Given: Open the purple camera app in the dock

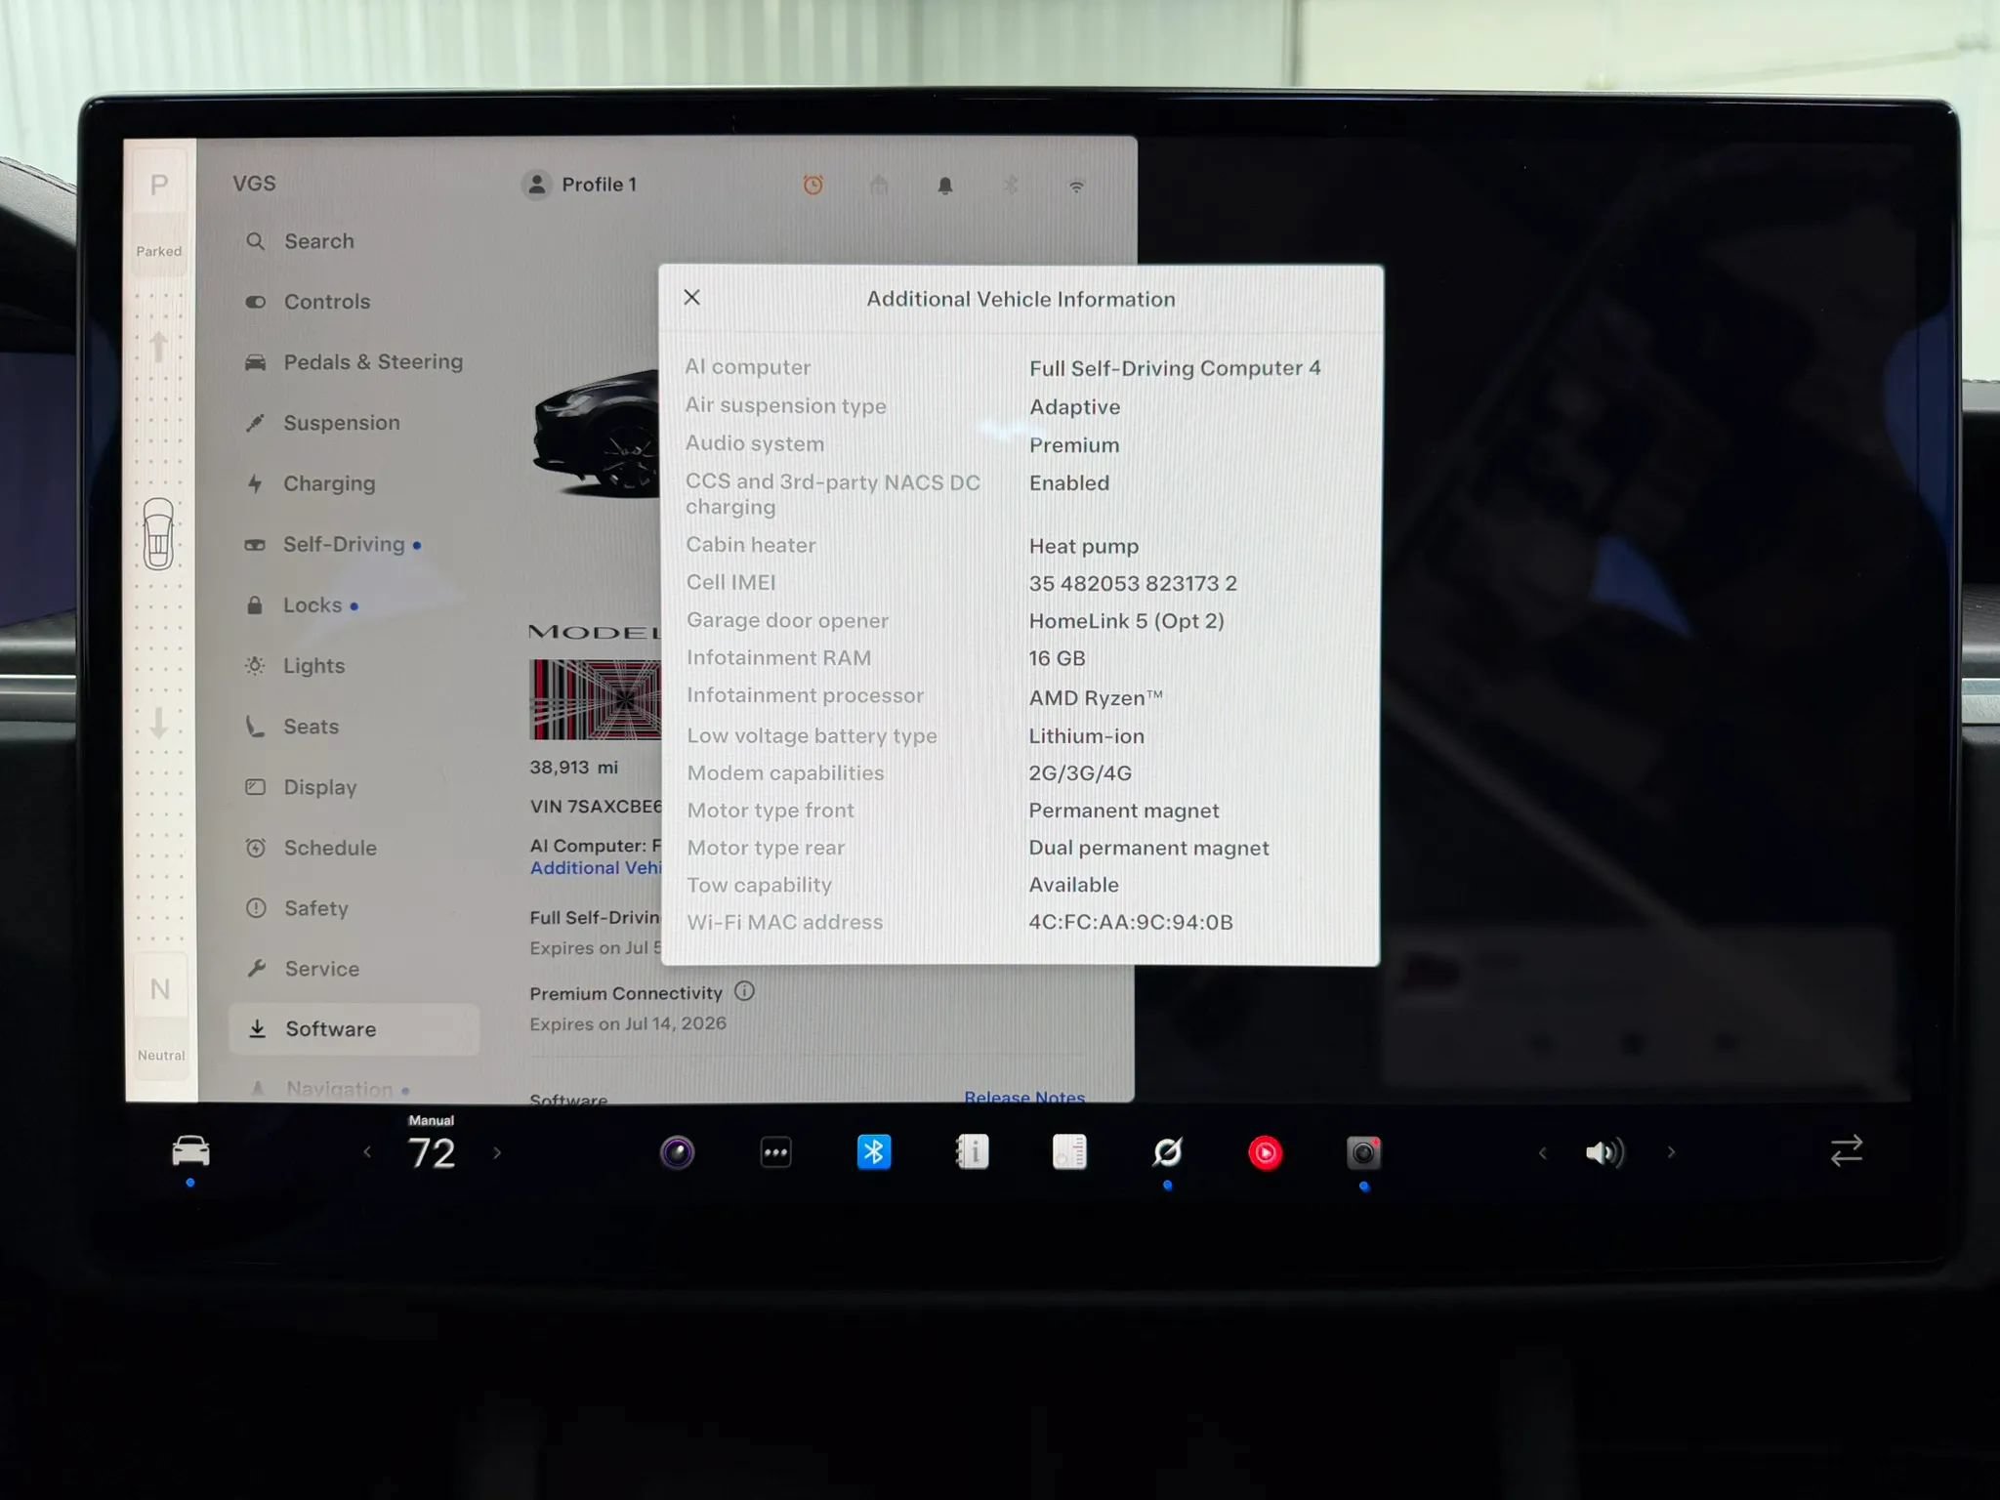Looking at the screenshot, I should 677,1152.
